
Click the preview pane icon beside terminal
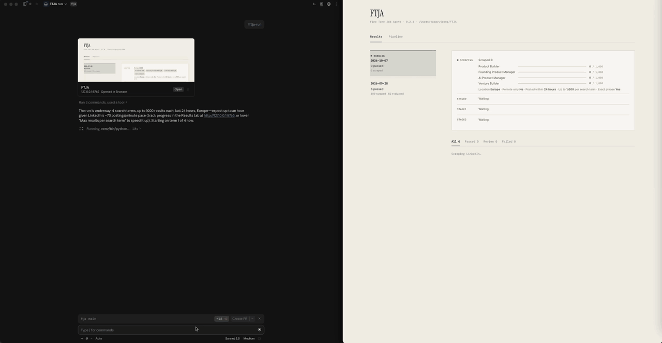coord(322,4)
